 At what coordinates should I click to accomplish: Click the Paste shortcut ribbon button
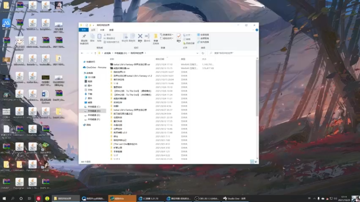click(x=112, y=42)
